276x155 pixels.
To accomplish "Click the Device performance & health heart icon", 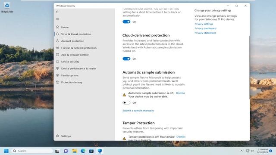I will tap(57, 68).
